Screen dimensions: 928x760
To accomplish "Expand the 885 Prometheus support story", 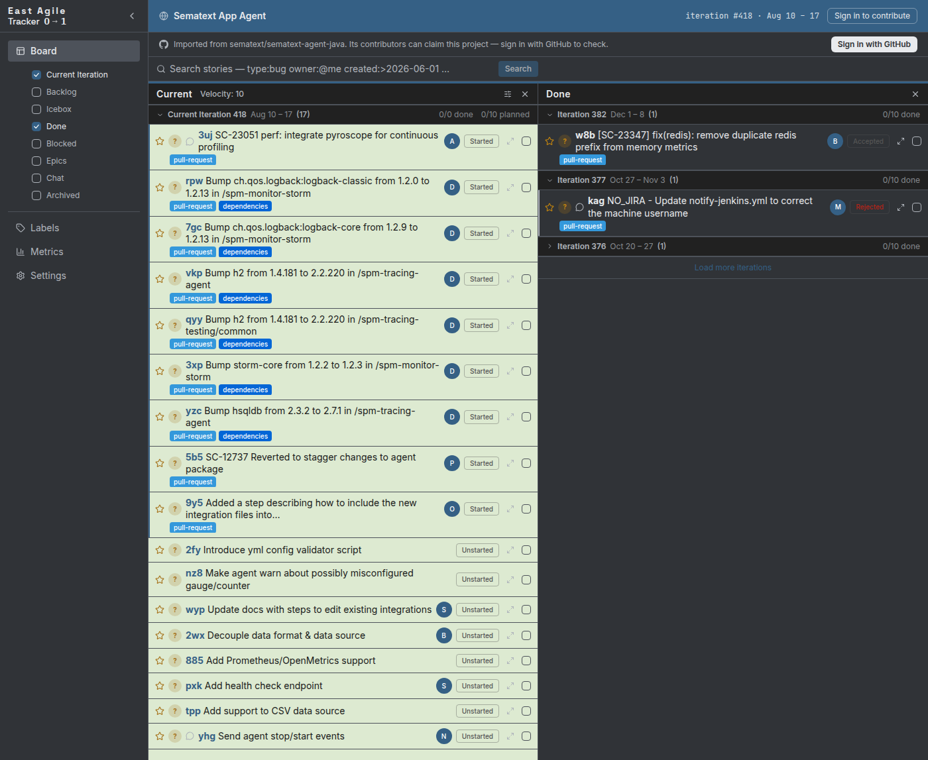I will 510,661.
